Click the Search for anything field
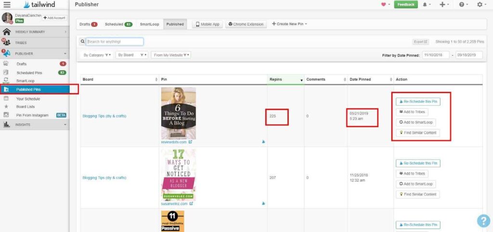493x232 pixels. (115, 41)
